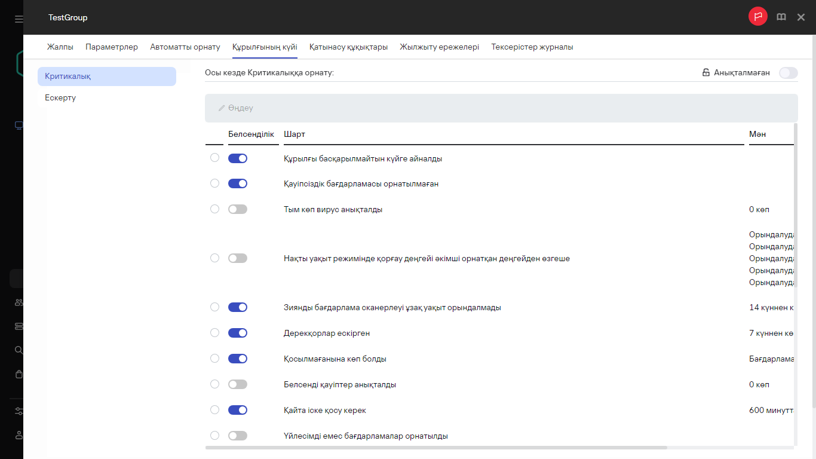Enable the Тым көп вирус анықталды toggle
This screenshot has height=459, width=816.
click(x=238, y=209)
